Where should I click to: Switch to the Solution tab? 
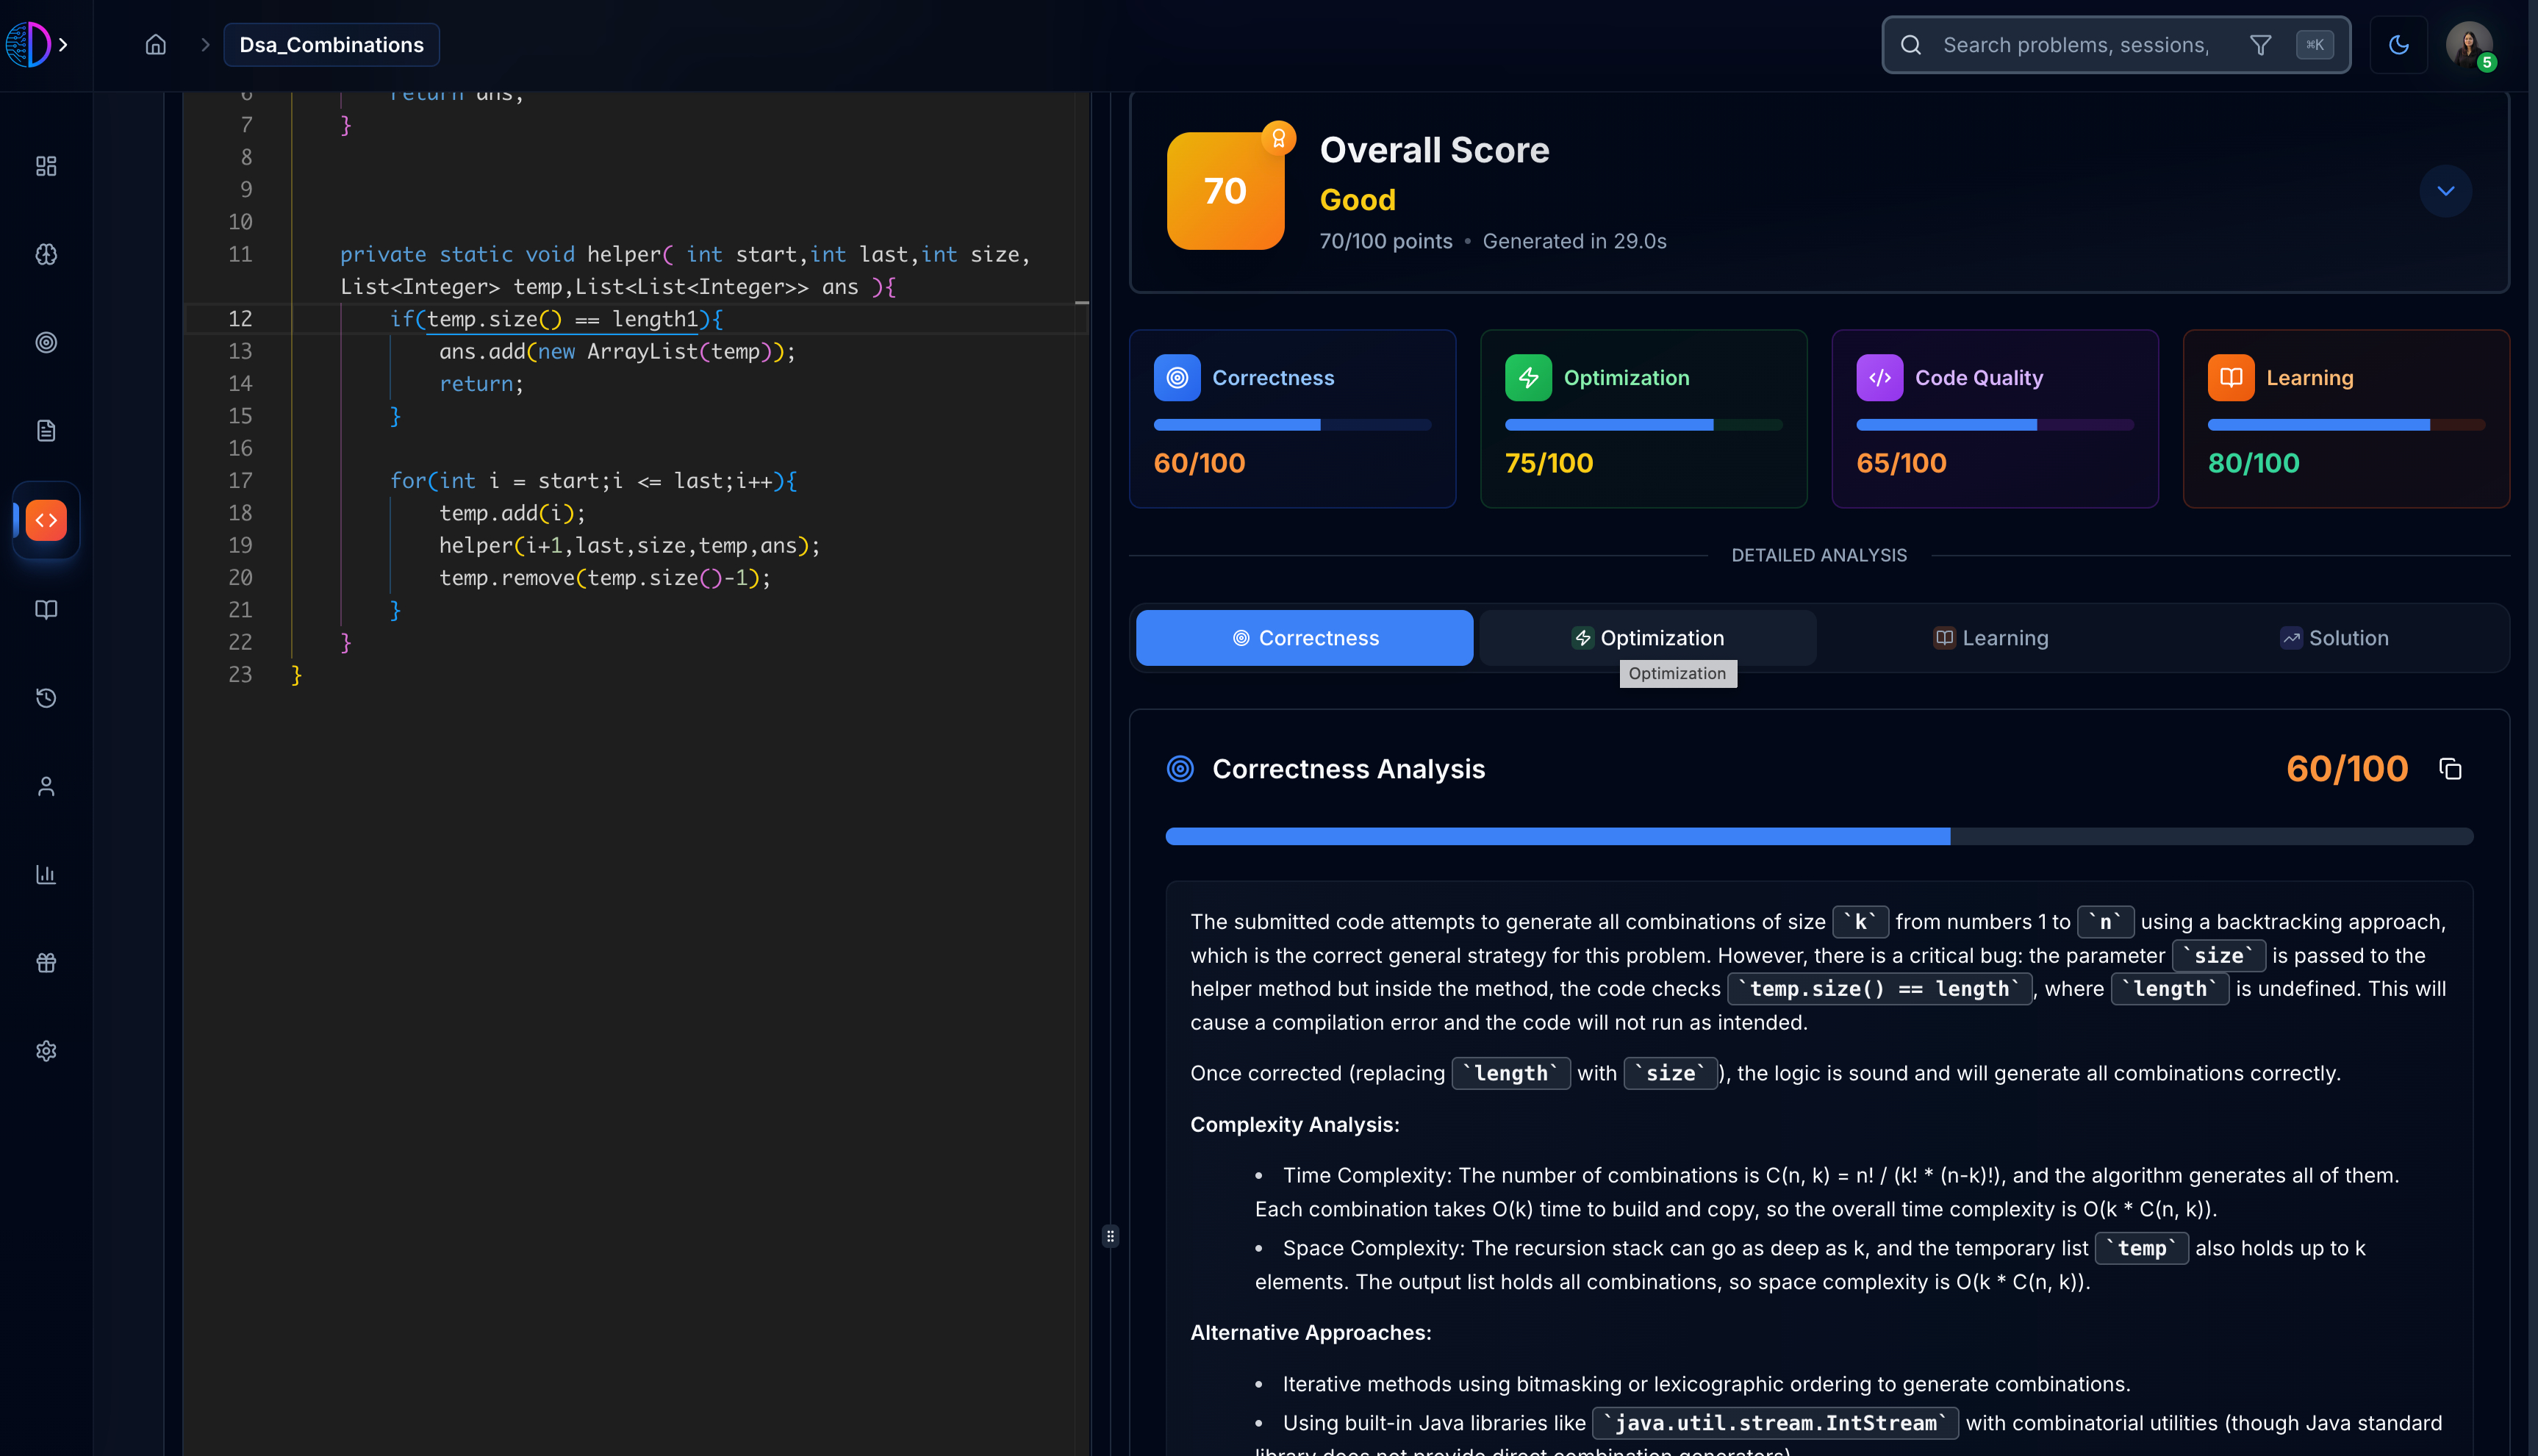pos(2334,638)
